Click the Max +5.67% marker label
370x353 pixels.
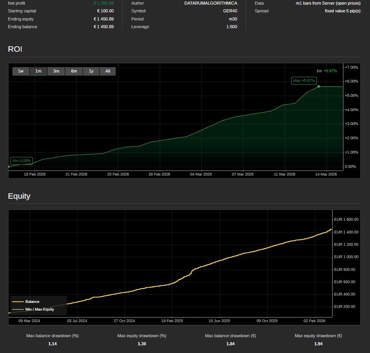click(304, 81)
